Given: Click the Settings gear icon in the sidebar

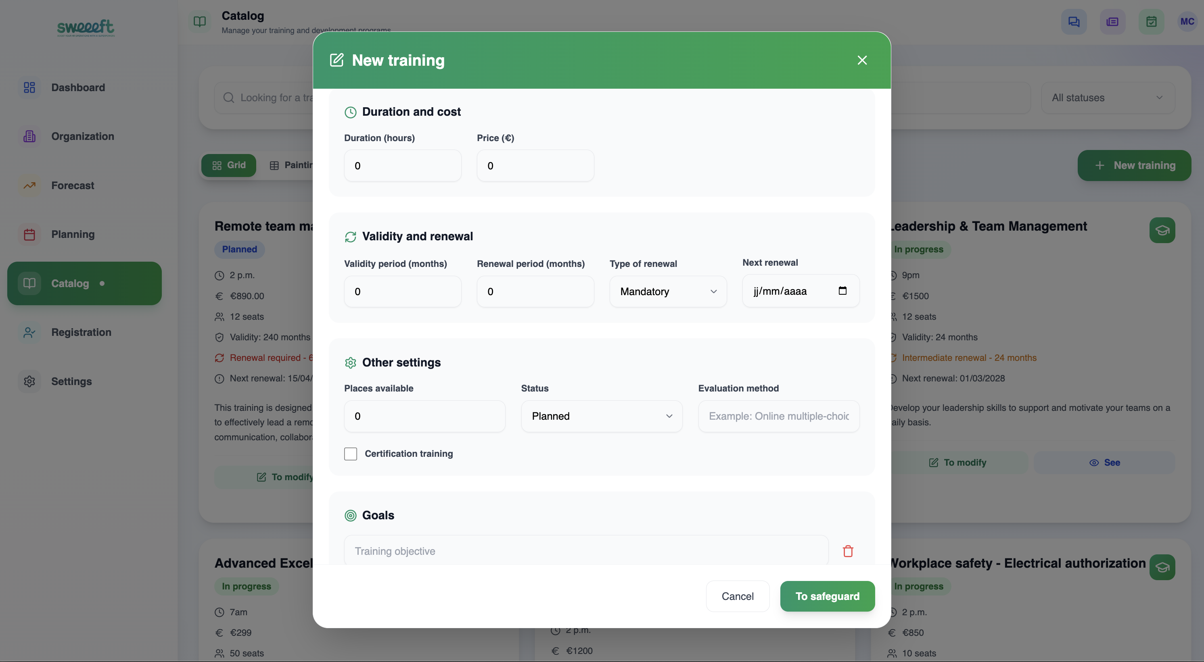Looking at the screenshot, I should click(x=29, y=381).
